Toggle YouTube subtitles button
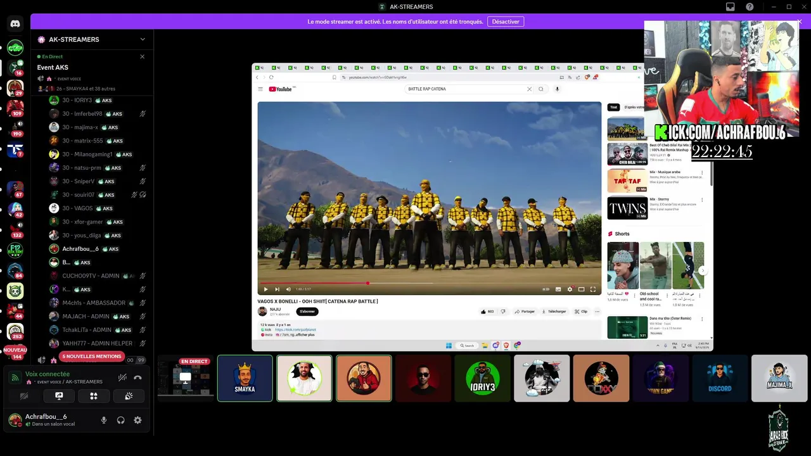 pyautogui.click(x=558, y=289)
